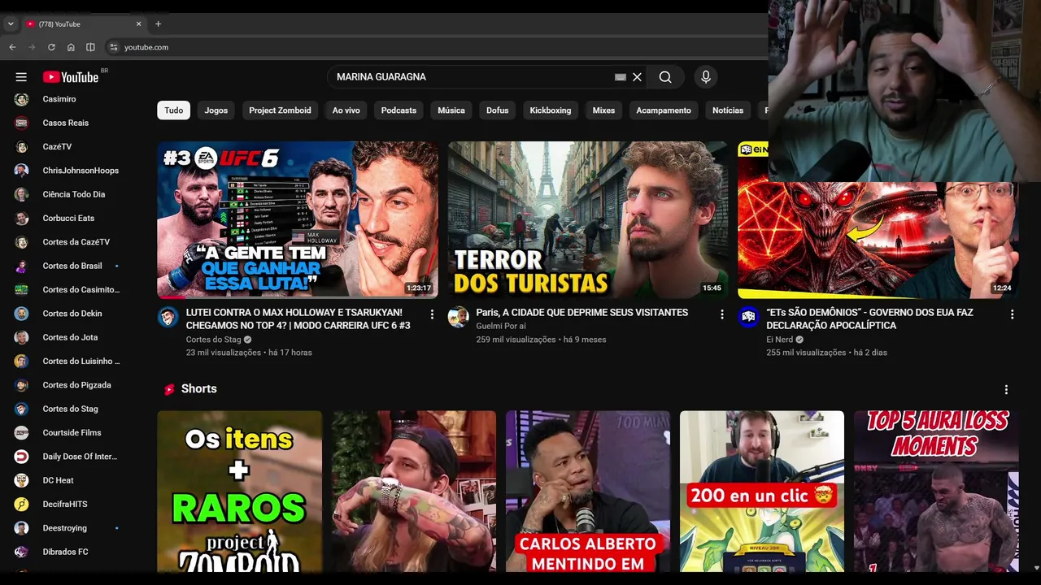Image resolution: width=1041 pixels, height=585 pixels.
Task: Click the Cortes do Stag channel avatar under video
Action: click(x=168, y=317)
